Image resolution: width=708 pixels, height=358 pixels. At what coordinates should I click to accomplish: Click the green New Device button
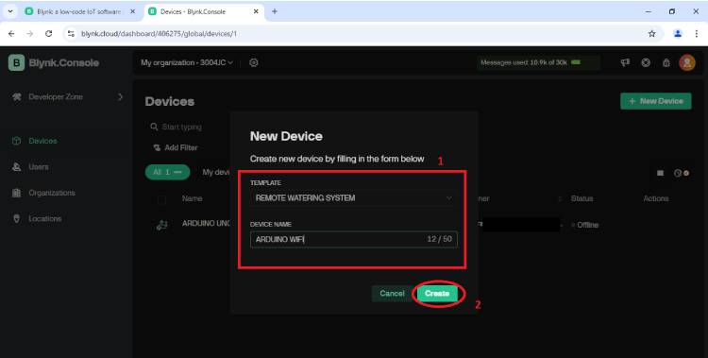pos(656,101)
